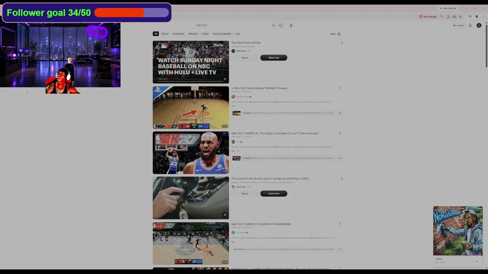Screen dimensions: 488x274
Task: Open Ask Gemini in the browser
Action: click(x=448, y=8)
